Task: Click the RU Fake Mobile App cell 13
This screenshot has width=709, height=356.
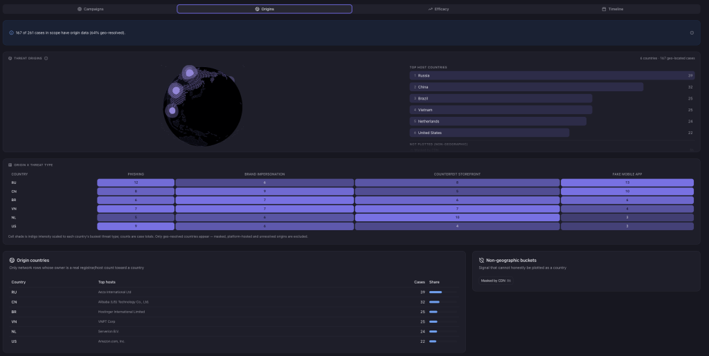Action: 627,182
